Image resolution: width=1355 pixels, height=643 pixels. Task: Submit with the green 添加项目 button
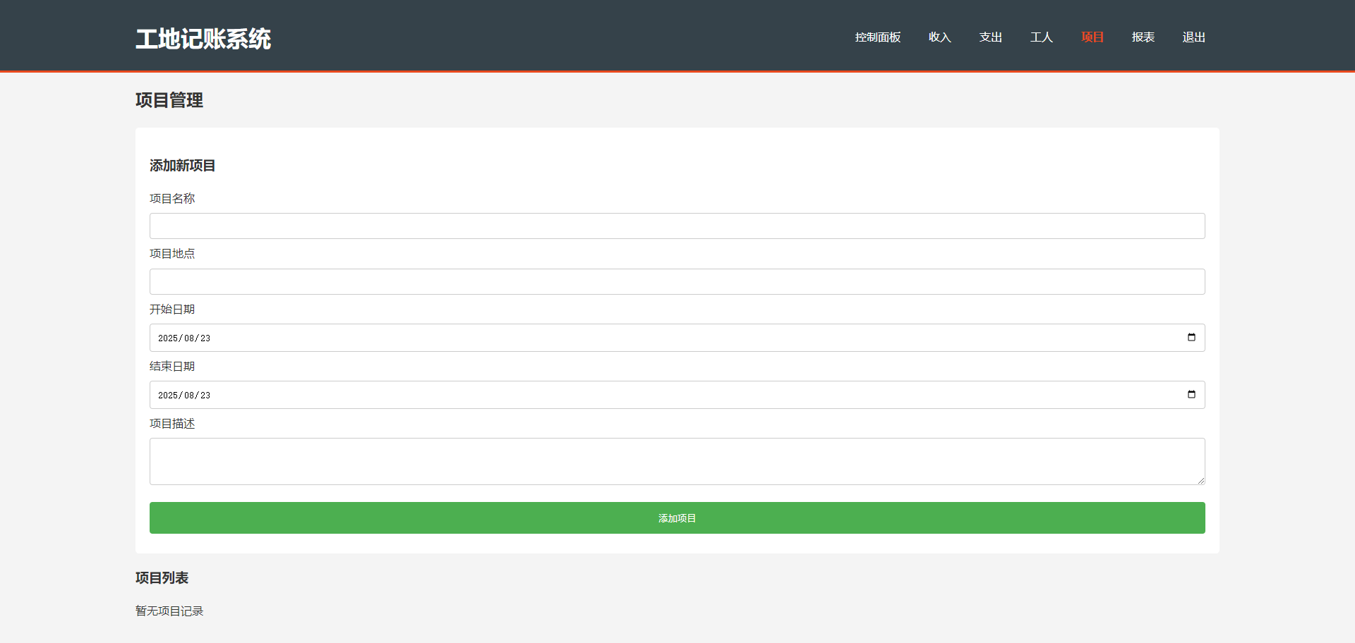677,518
